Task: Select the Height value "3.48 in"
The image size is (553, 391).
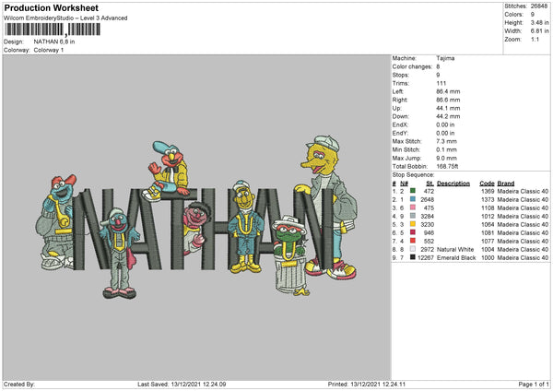Action: click(539, 22)
